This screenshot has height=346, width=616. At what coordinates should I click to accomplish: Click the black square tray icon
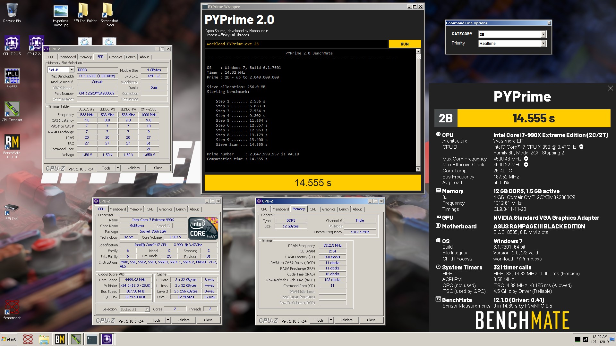[x=578, y=339]
